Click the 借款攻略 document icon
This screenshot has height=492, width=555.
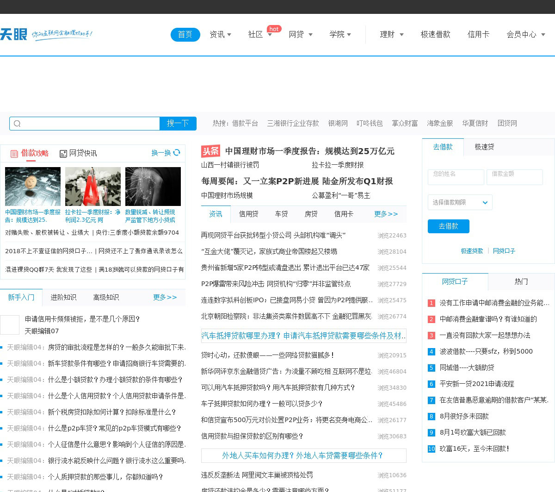click(14, 154)
